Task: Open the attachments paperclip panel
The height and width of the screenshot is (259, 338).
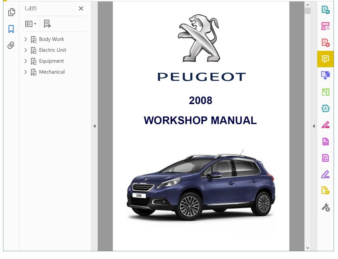Action: [x=11, y=45]
